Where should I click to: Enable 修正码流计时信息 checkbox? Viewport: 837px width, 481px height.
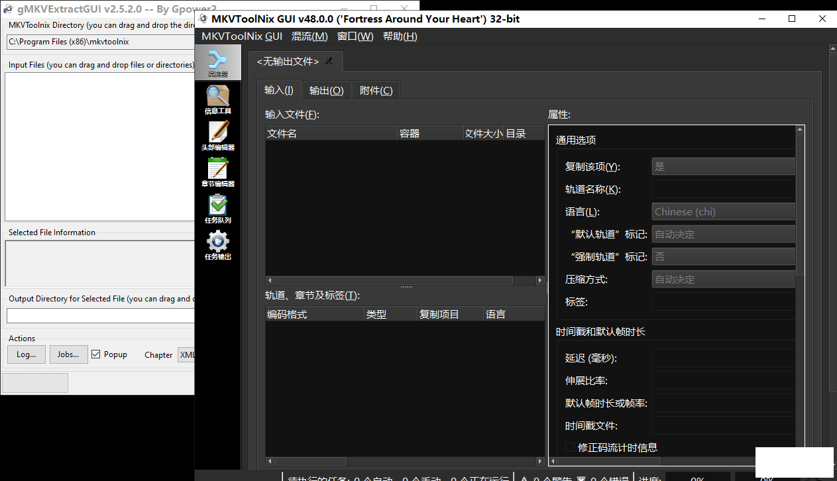point(570,447)
